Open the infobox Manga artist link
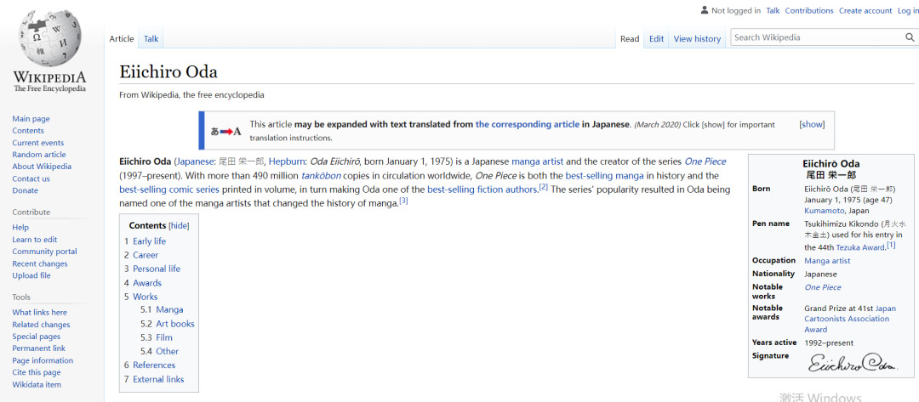The height and width of the screenshot is (402, 919). click(x=828, y=261)
